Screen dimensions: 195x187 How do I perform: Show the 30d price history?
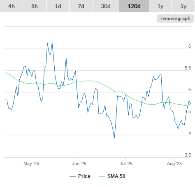[x=106, y=6]
